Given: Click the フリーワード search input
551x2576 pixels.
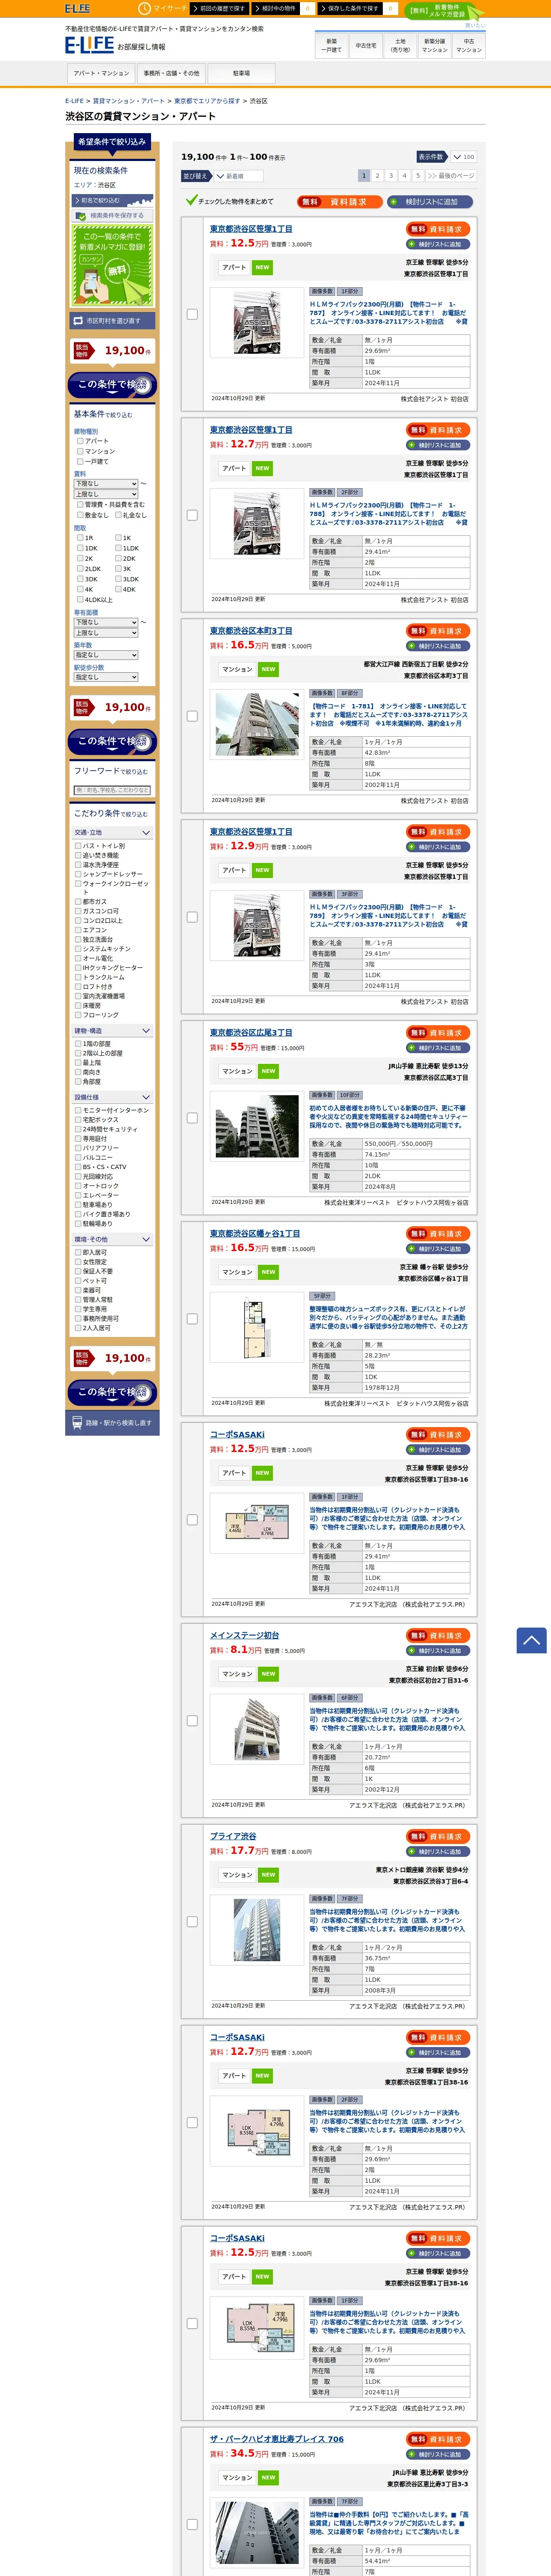Looking at the screenshot, I should click(112, 790).
